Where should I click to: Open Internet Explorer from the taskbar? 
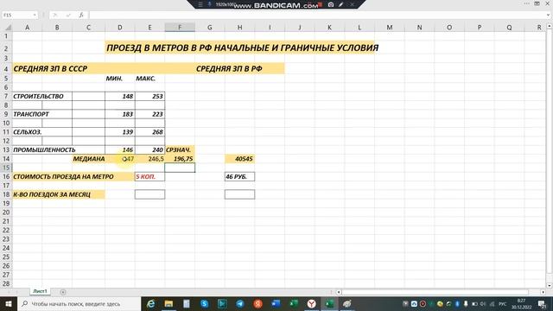(x=150, y=303)
